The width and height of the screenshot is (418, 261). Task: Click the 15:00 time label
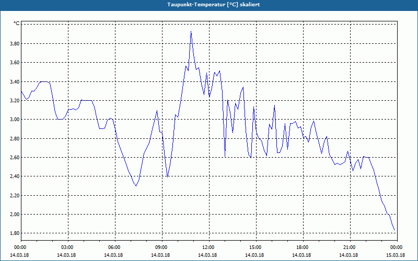click(x=256, y=247)
